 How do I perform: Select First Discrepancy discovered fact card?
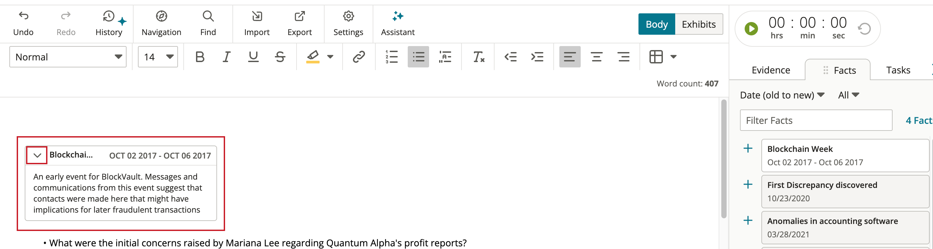click(x=846, y=192)
